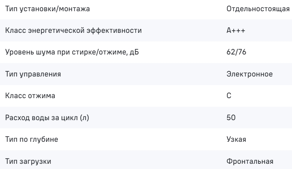This screenshot has width=292, height=169.
Task: Click the 'Тип установки/монтажа' label
Action: 48,9
